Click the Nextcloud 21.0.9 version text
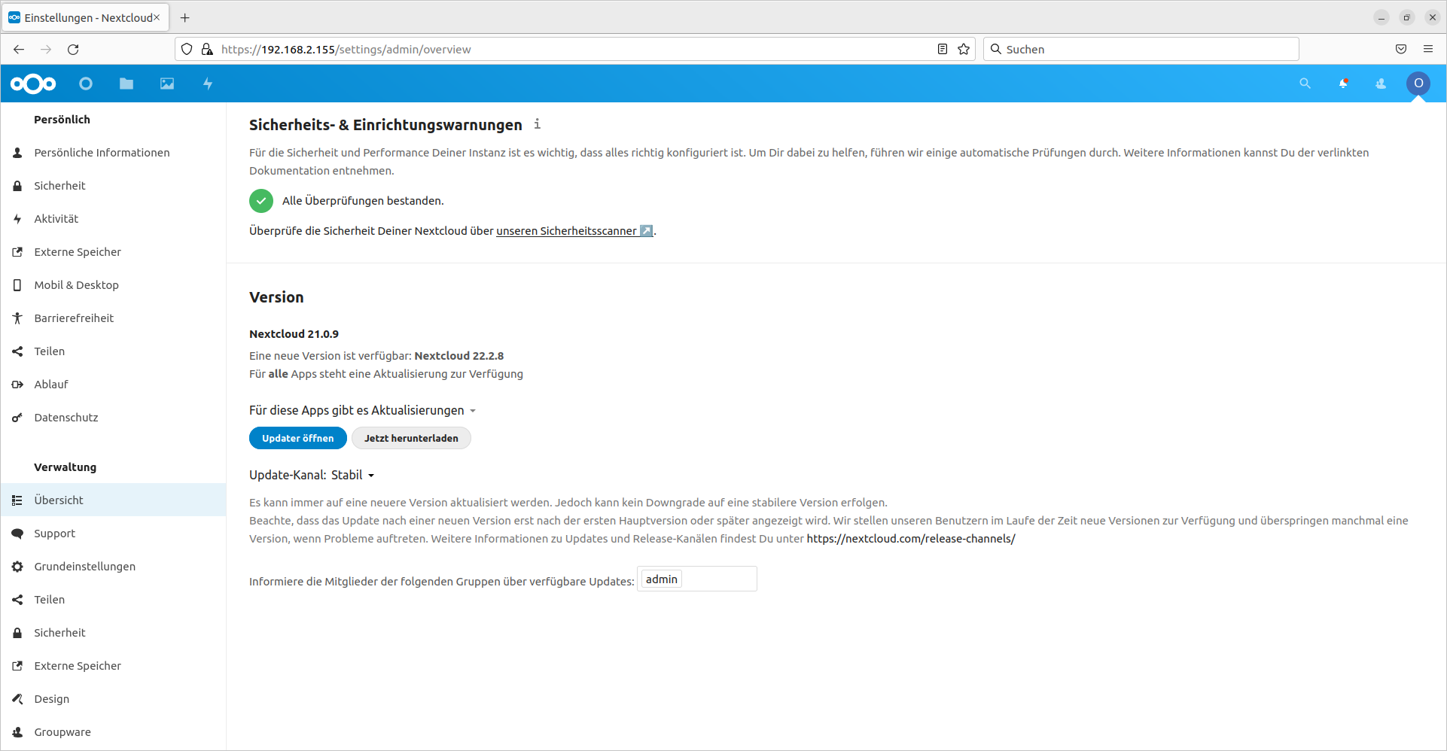Image resolution: width=1447 pixels, height=751 pixels. click(294, 334)
